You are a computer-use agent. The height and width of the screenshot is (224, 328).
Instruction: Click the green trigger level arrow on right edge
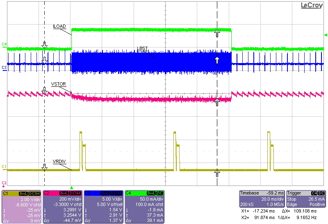325,35
